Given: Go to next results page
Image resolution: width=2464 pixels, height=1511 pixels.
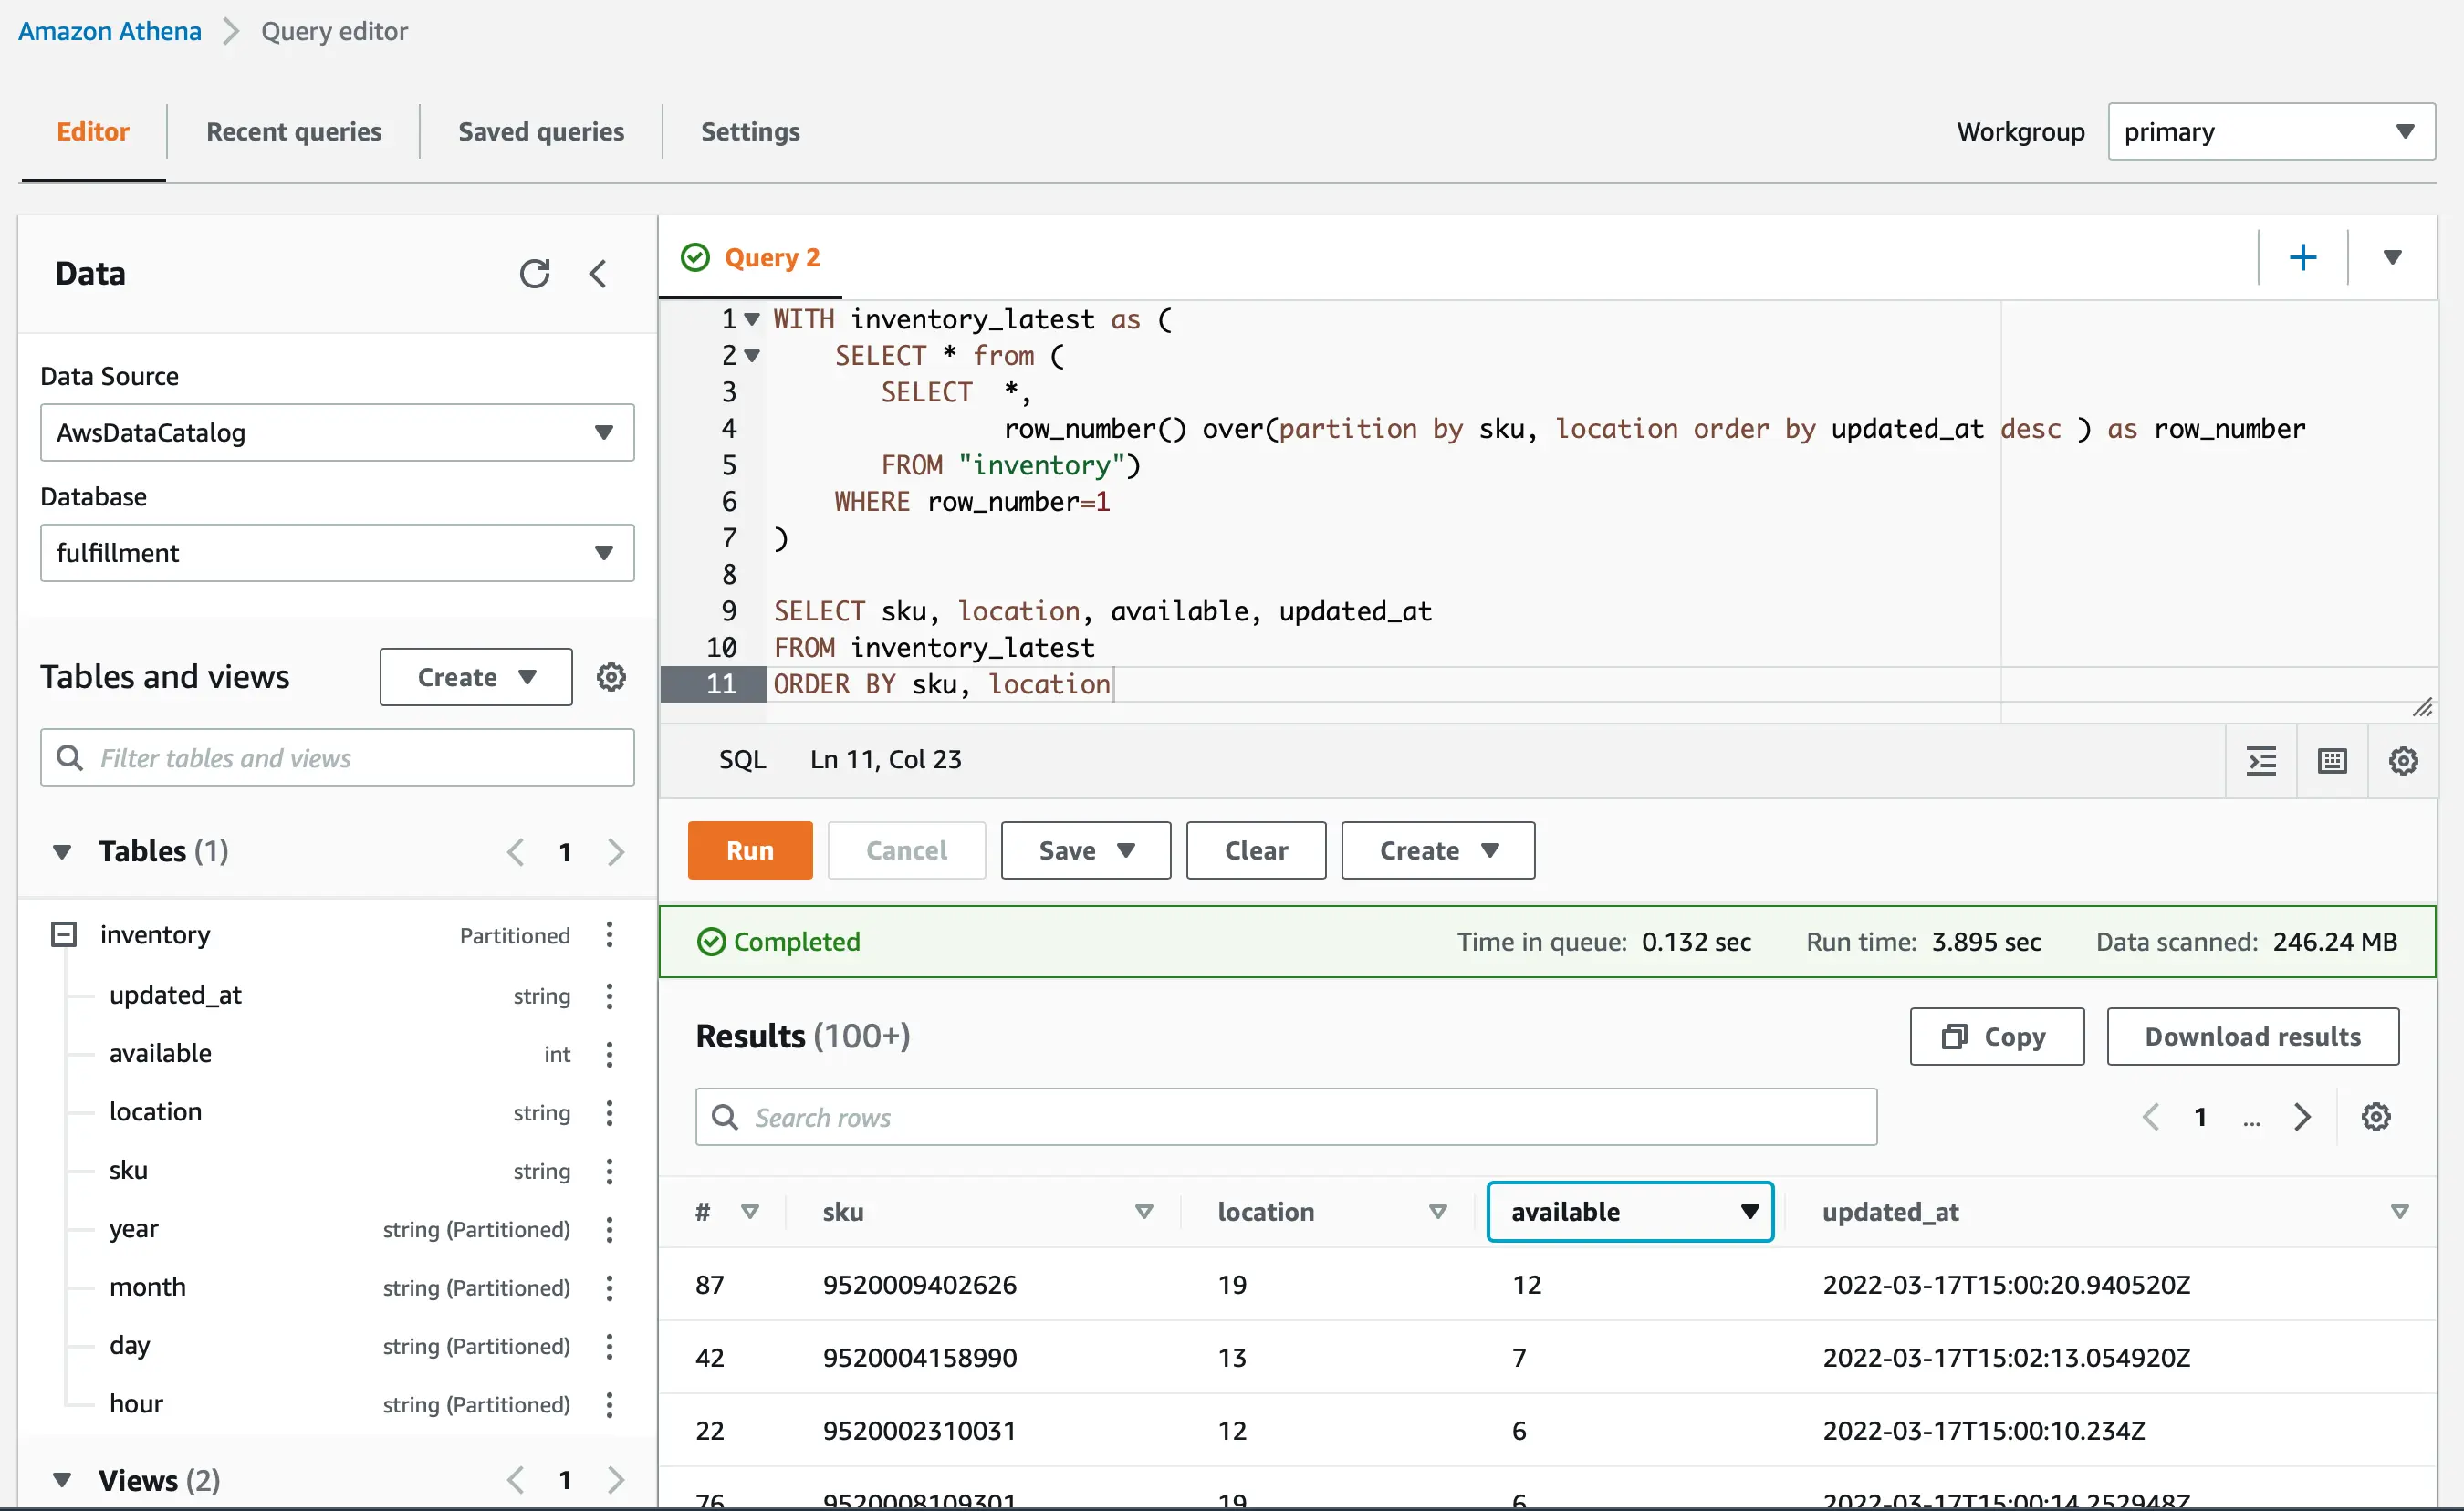Looking at the screenshot, I should tap(2302, 1116).
